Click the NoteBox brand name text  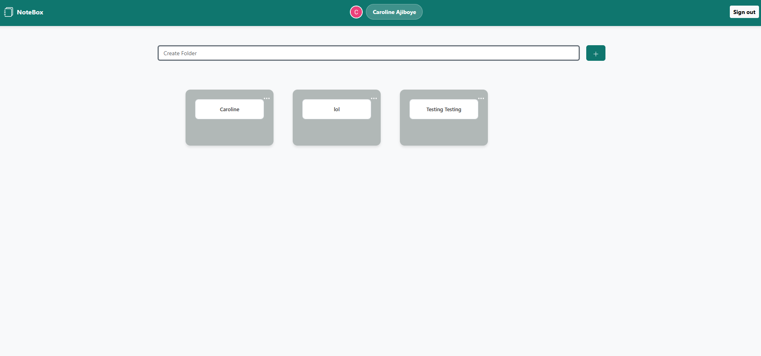coord(30,12)
